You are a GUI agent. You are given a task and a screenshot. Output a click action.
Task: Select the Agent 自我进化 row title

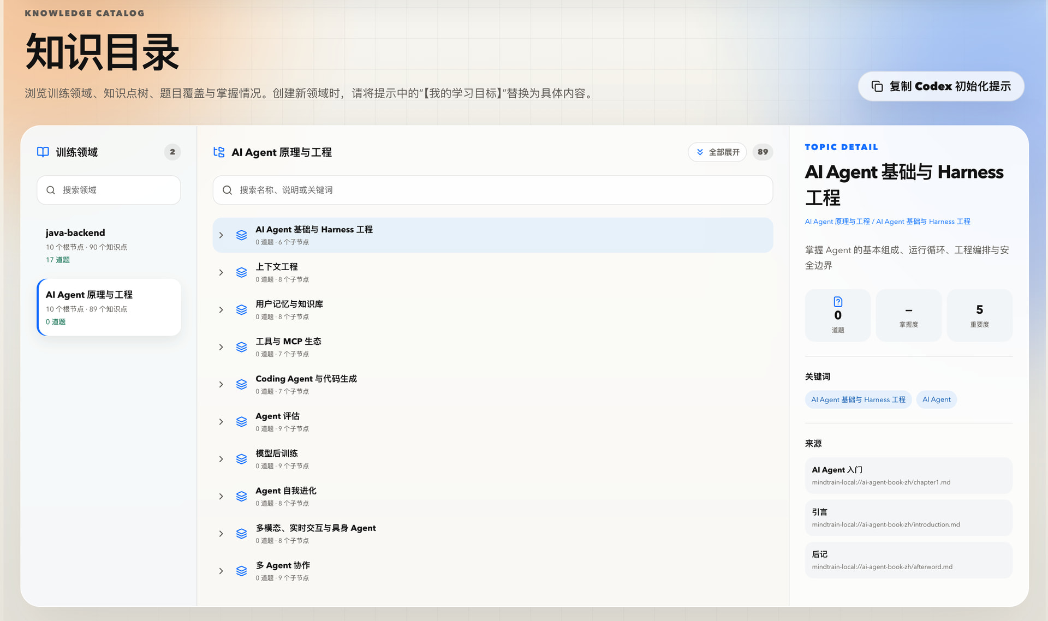click(x=286, y=491)
